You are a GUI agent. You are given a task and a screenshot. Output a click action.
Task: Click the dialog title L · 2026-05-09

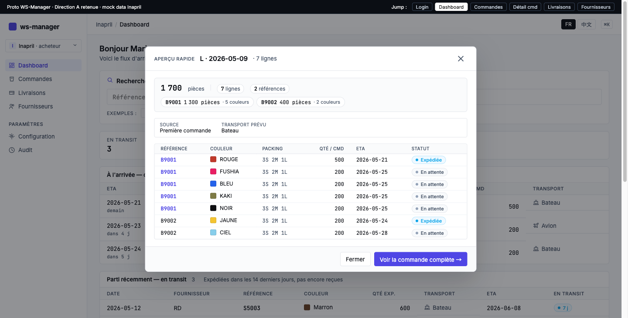(x=224, y=59)
